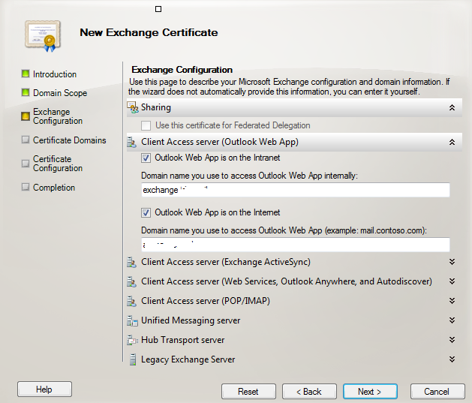Click the Client Access server (Exchange ActiveSync) label
The image size is (472, 403).
click(225, 262)
